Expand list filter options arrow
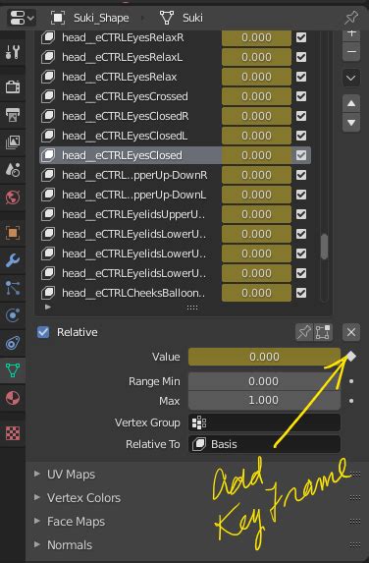The height and width of the screenshot is (563, 369). (48, 307)
